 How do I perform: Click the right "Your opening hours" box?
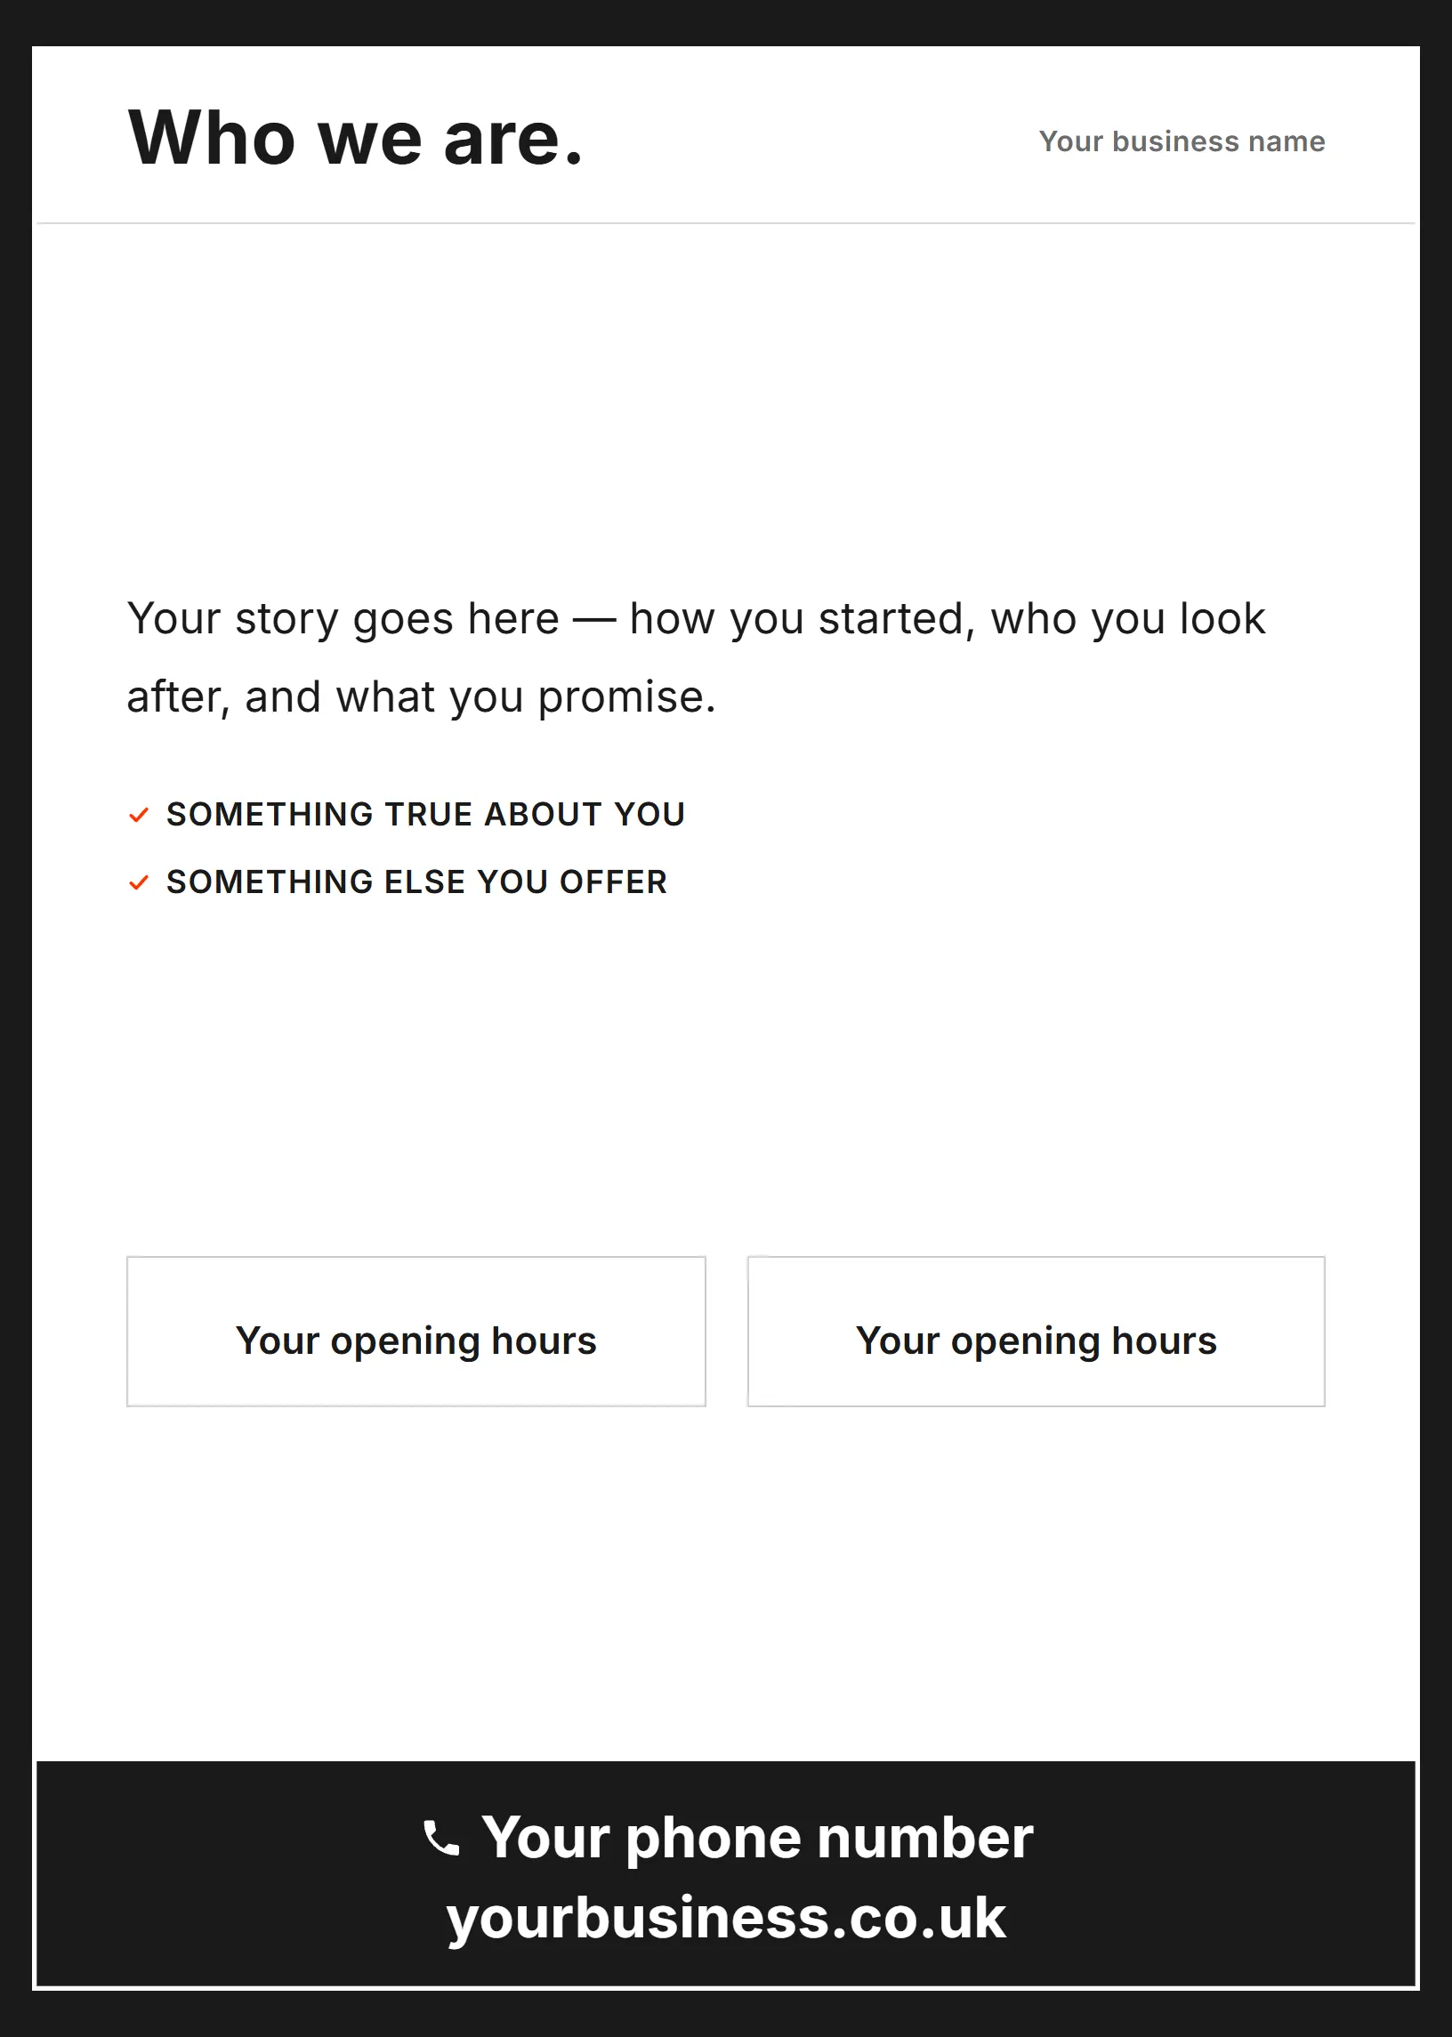point(1037,1332)
